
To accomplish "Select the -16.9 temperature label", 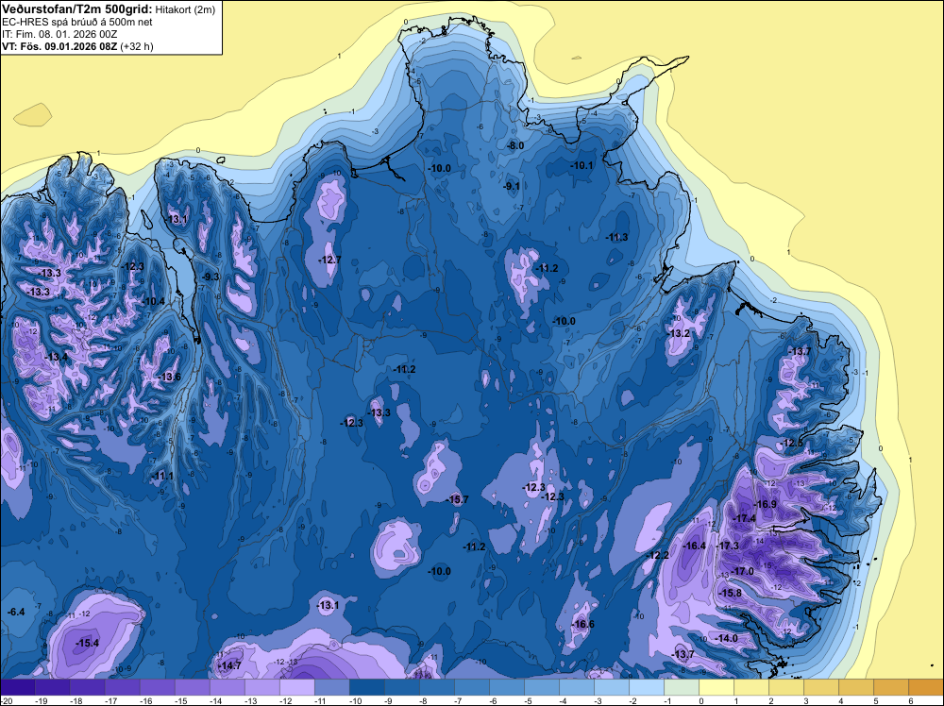I will pos(766,504).
